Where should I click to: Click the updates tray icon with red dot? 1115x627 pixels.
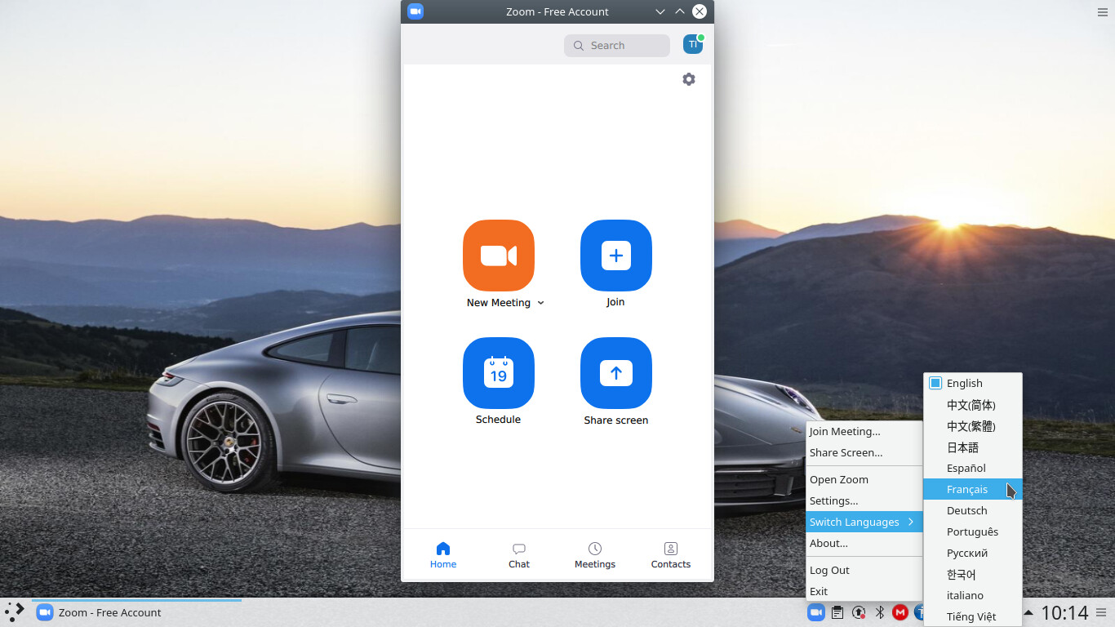click(x=859, y=612)
